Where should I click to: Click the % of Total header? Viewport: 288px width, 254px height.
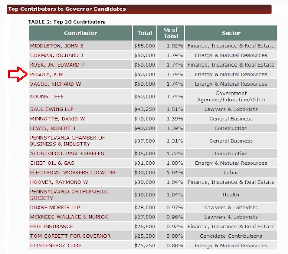171,33
